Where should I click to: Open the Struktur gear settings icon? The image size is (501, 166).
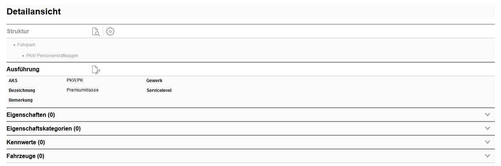click(x=110, y=32)
